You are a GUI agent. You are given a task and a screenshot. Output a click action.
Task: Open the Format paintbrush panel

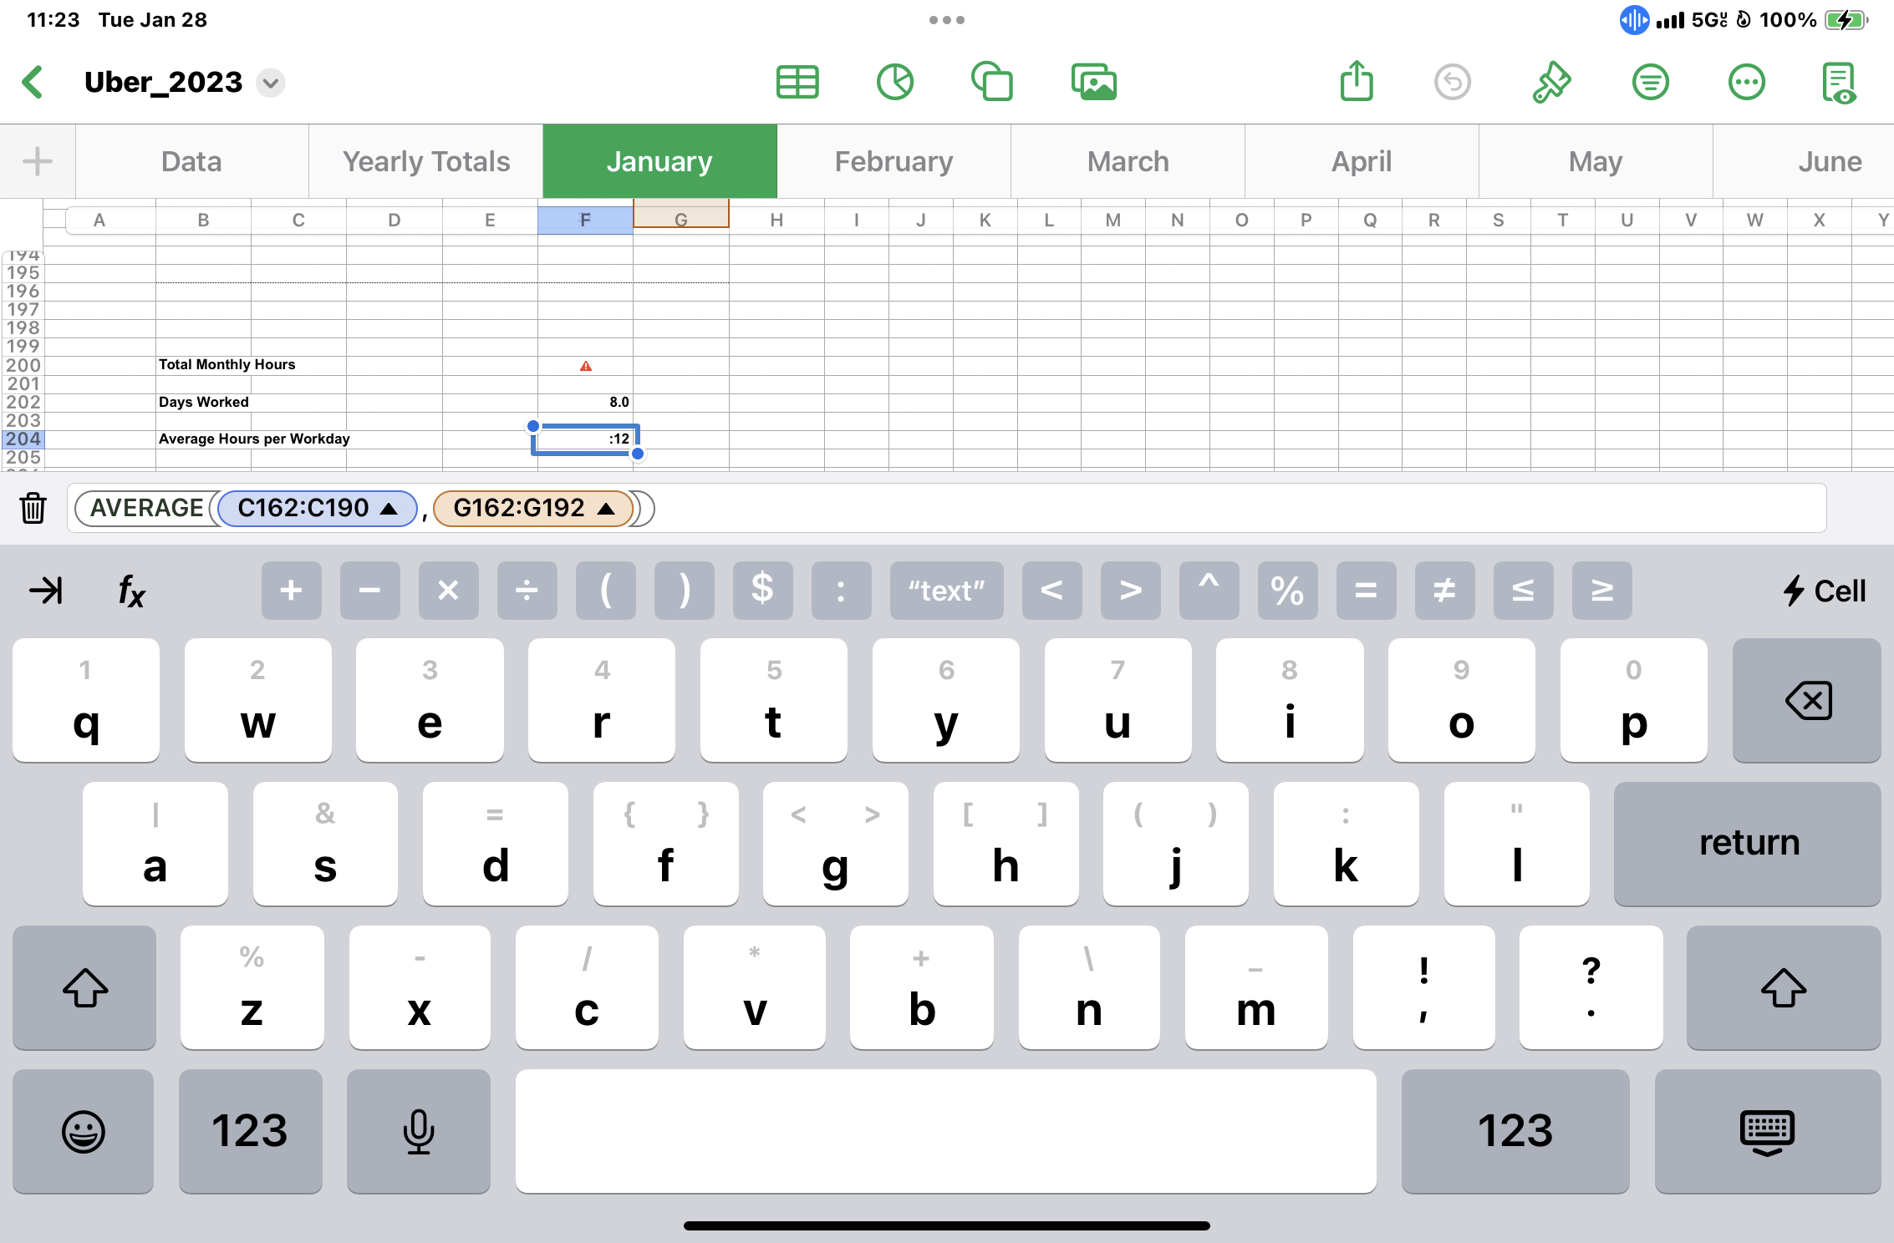[x=1551, y=82]
